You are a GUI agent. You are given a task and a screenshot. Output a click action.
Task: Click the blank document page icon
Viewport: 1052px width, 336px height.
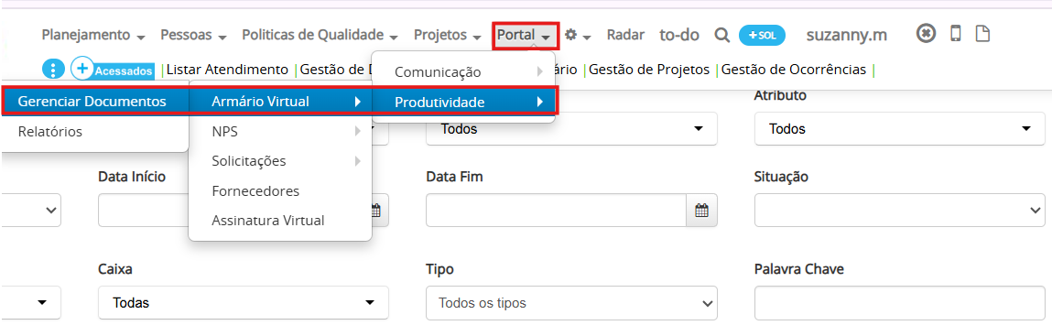(982, 34)
